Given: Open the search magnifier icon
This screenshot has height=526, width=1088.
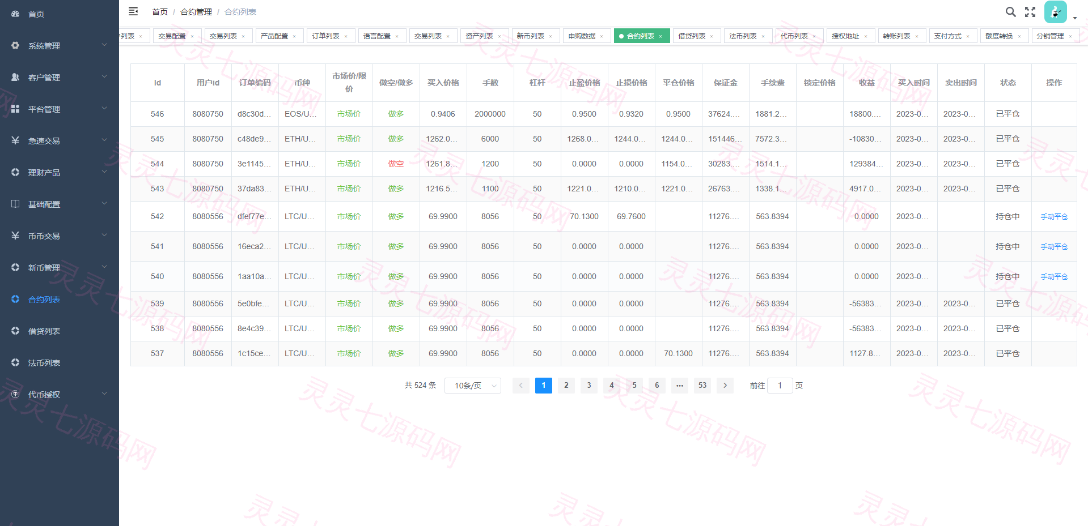Looking at the screenshot, I should pos(1010,11).
